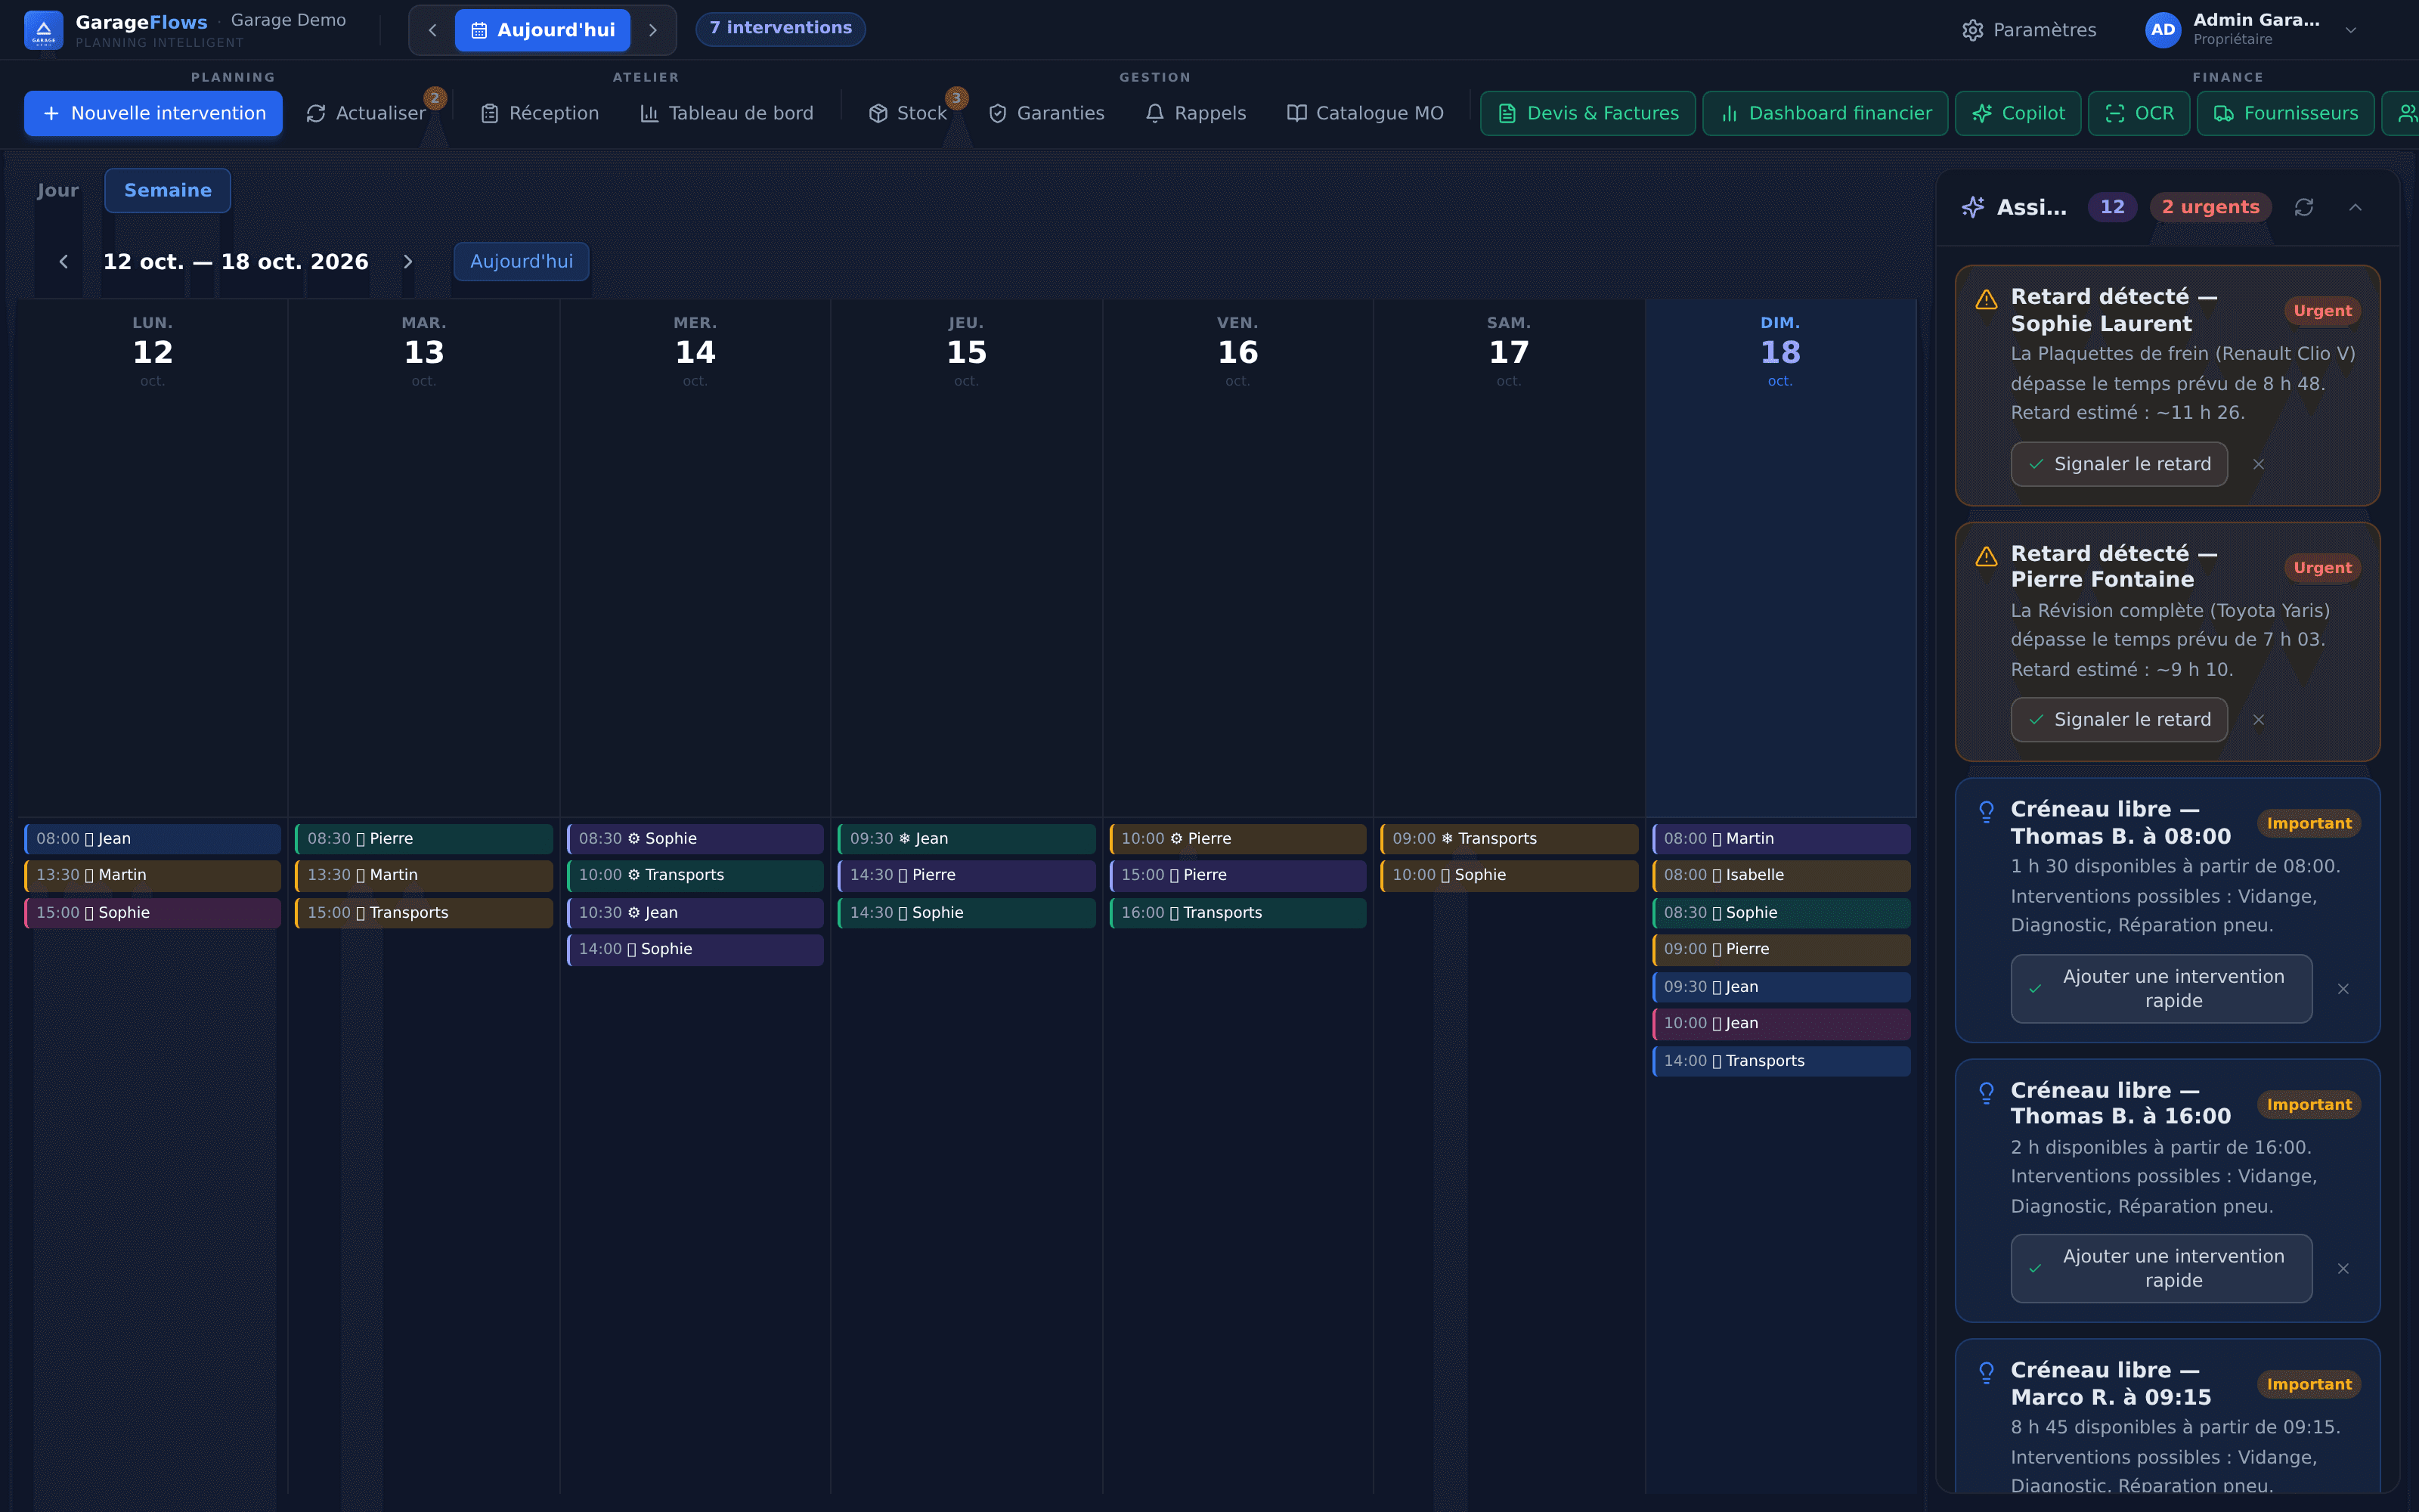Open the Garanties section

[1046, 113]
